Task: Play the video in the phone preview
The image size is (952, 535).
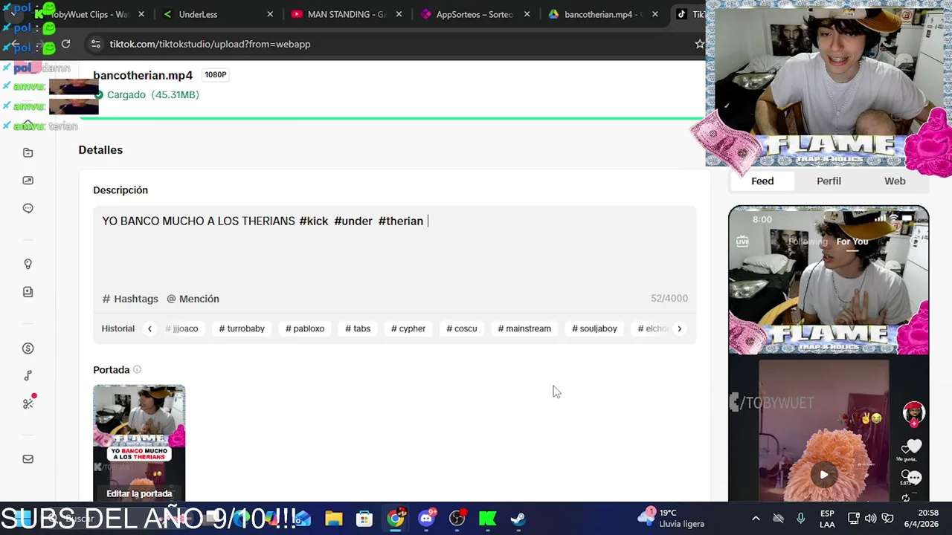Action: pos(824,475)
